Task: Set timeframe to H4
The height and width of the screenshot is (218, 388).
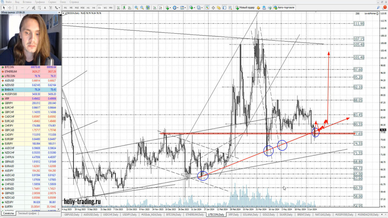Action: click(93, 7)
